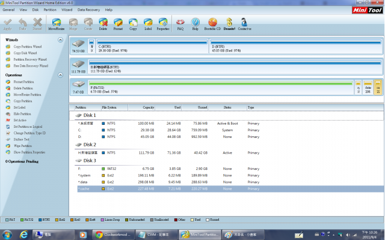
Task: Open the Help menu
Action: click(109, 10)
